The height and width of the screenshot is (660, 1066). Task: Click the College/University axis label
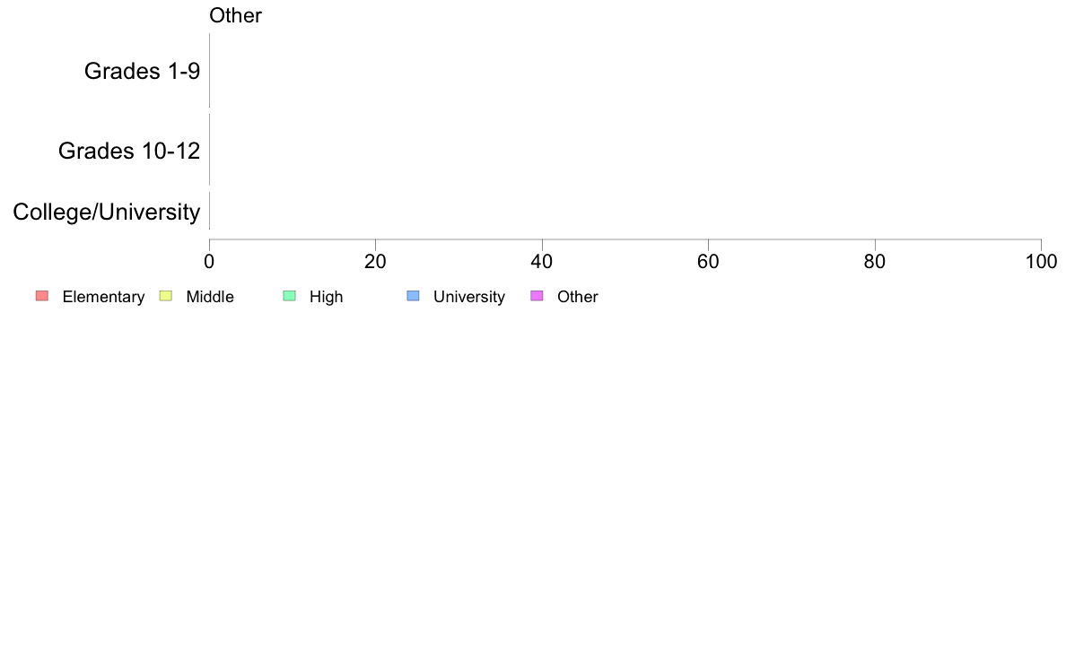point(107,212)
